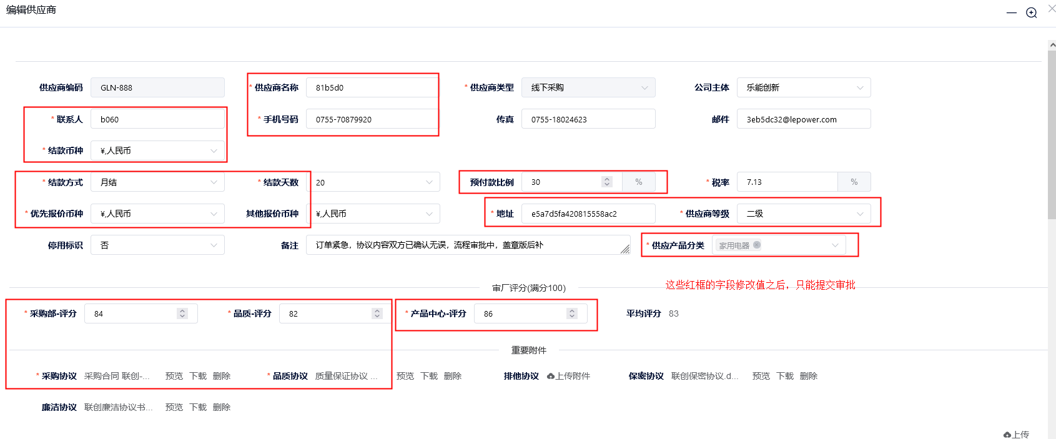Click the scrollbar up arrow
The width and height of the screenshot is (1056, 439).
click(x=1052, y=45)
